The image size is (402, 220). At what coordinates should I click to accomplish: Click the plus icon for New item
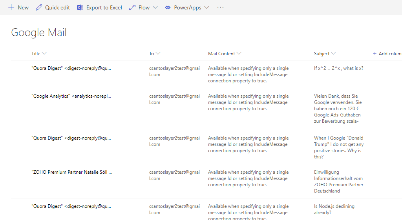click(11, 7)
